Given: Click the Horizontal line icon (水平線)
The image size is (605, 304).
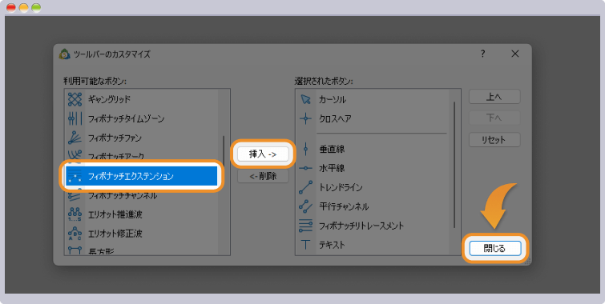Looking at the screenshot, I should pos(305,168).
